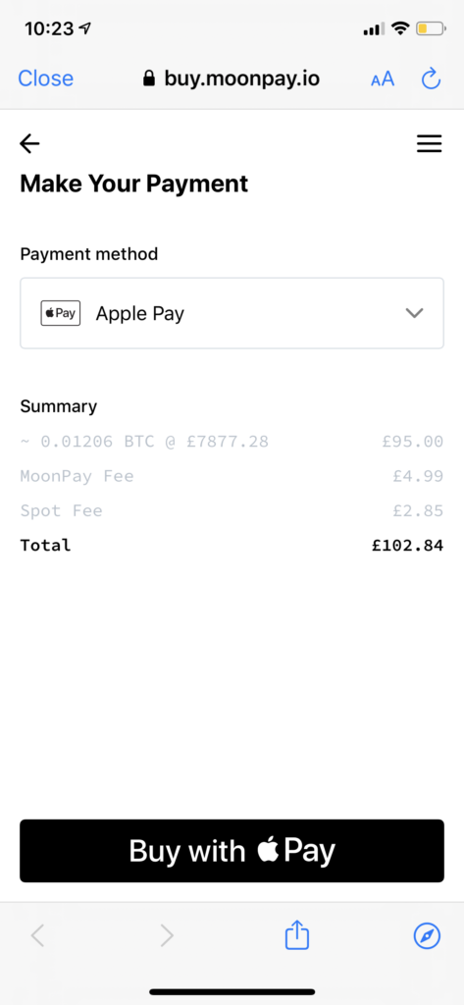The height and width of the screenshot is (1005, 464).
Task: Tap the BTC exchange rate line
Action: (x=144, y=442)
